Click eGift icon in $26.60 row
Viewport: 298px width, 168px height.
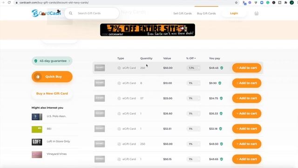(119, 113)
